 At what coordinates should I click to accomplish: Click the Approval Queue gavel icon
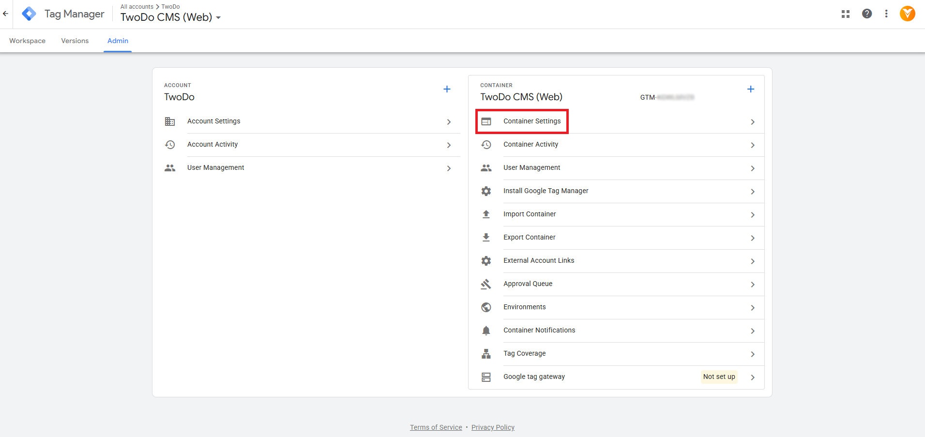point(486,284)
